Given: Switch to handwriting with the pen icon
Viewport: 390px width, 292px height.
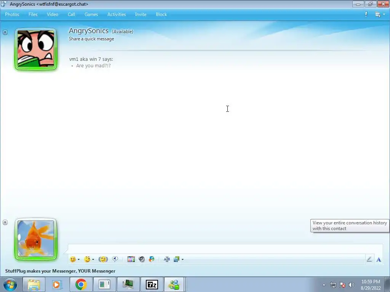Looking at the screenshot, I should (x=369, y=259).
